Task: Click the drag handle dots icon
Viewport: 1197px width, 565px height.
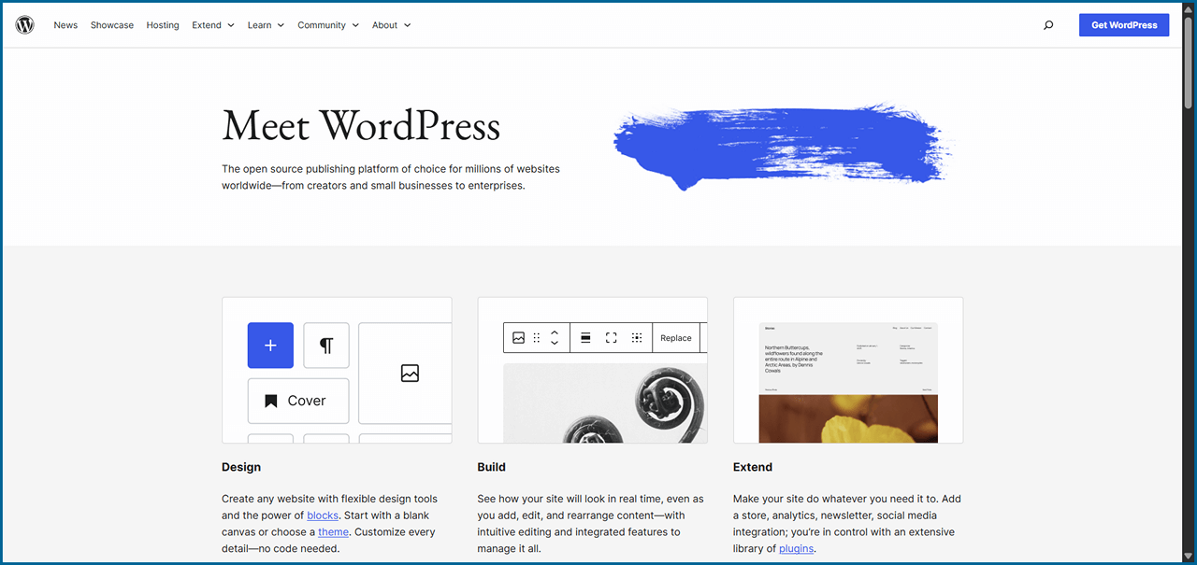Action: (x=537, y=338)
